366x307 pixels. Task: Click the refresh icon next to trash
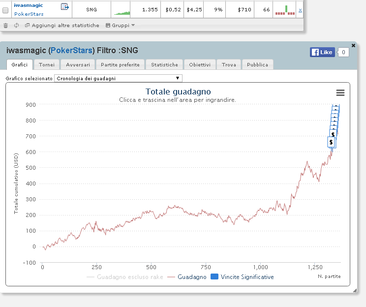coord(16,25)
